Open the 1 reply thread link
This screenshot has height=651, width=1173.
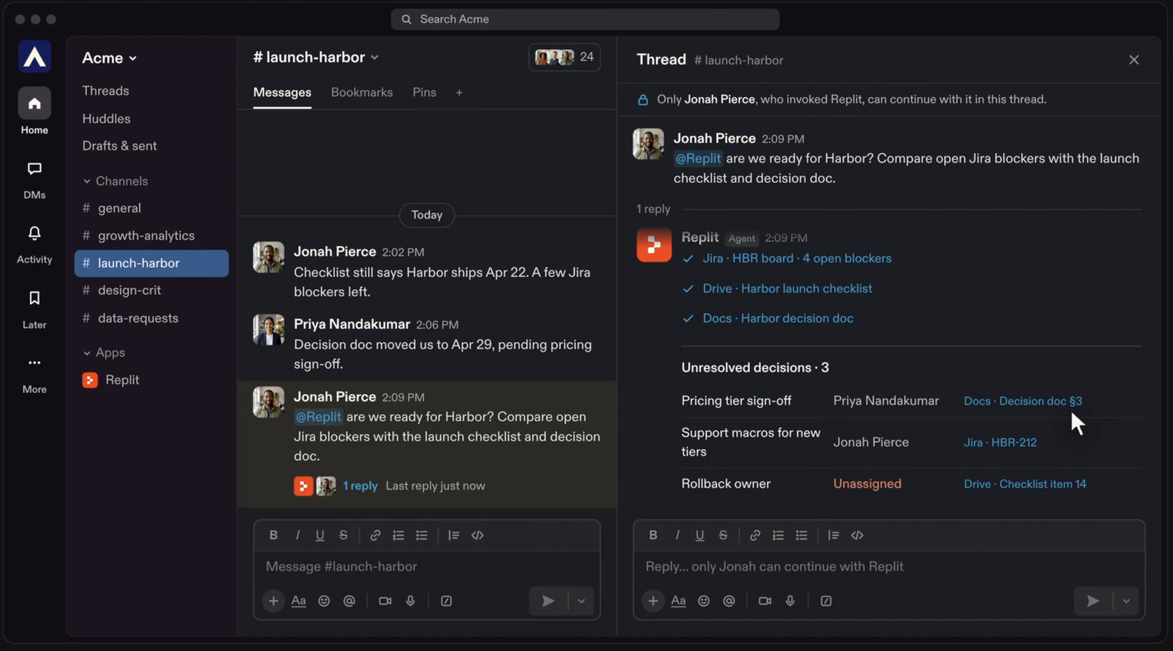point(360,486)
